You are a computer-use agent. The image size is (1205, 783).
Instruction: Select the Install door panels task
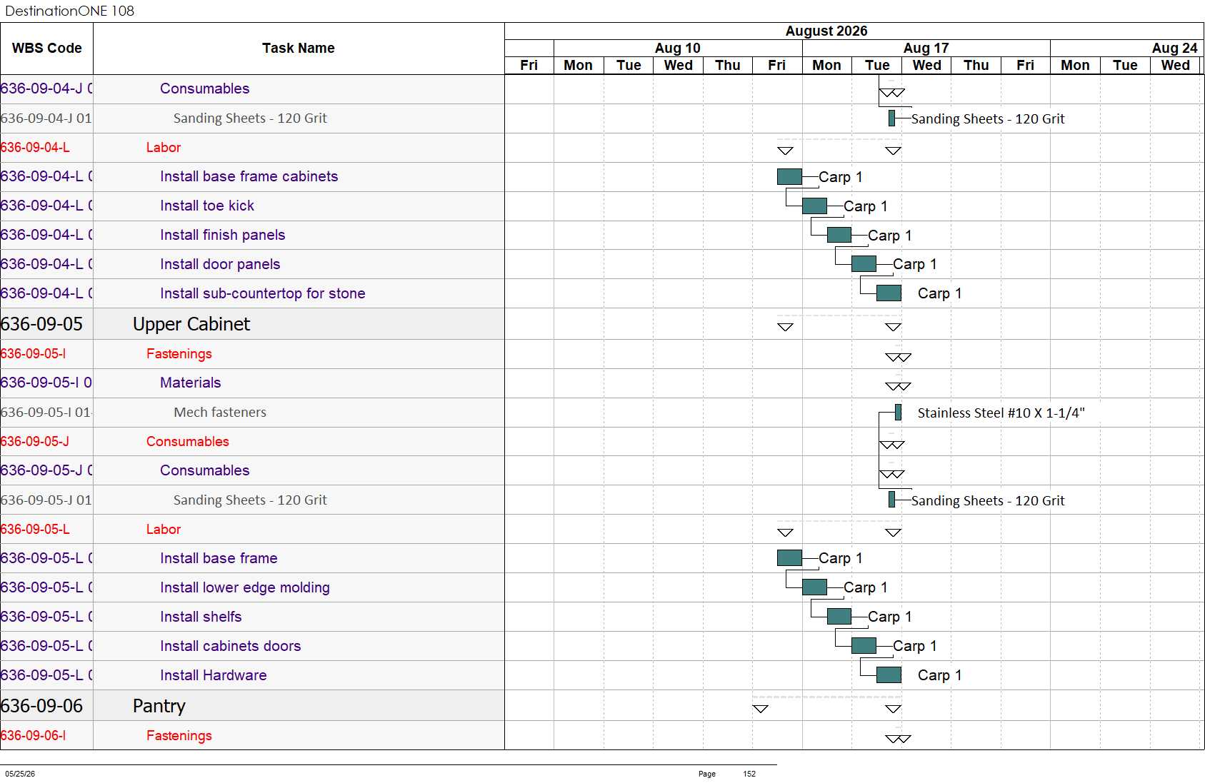pos(220,264)
